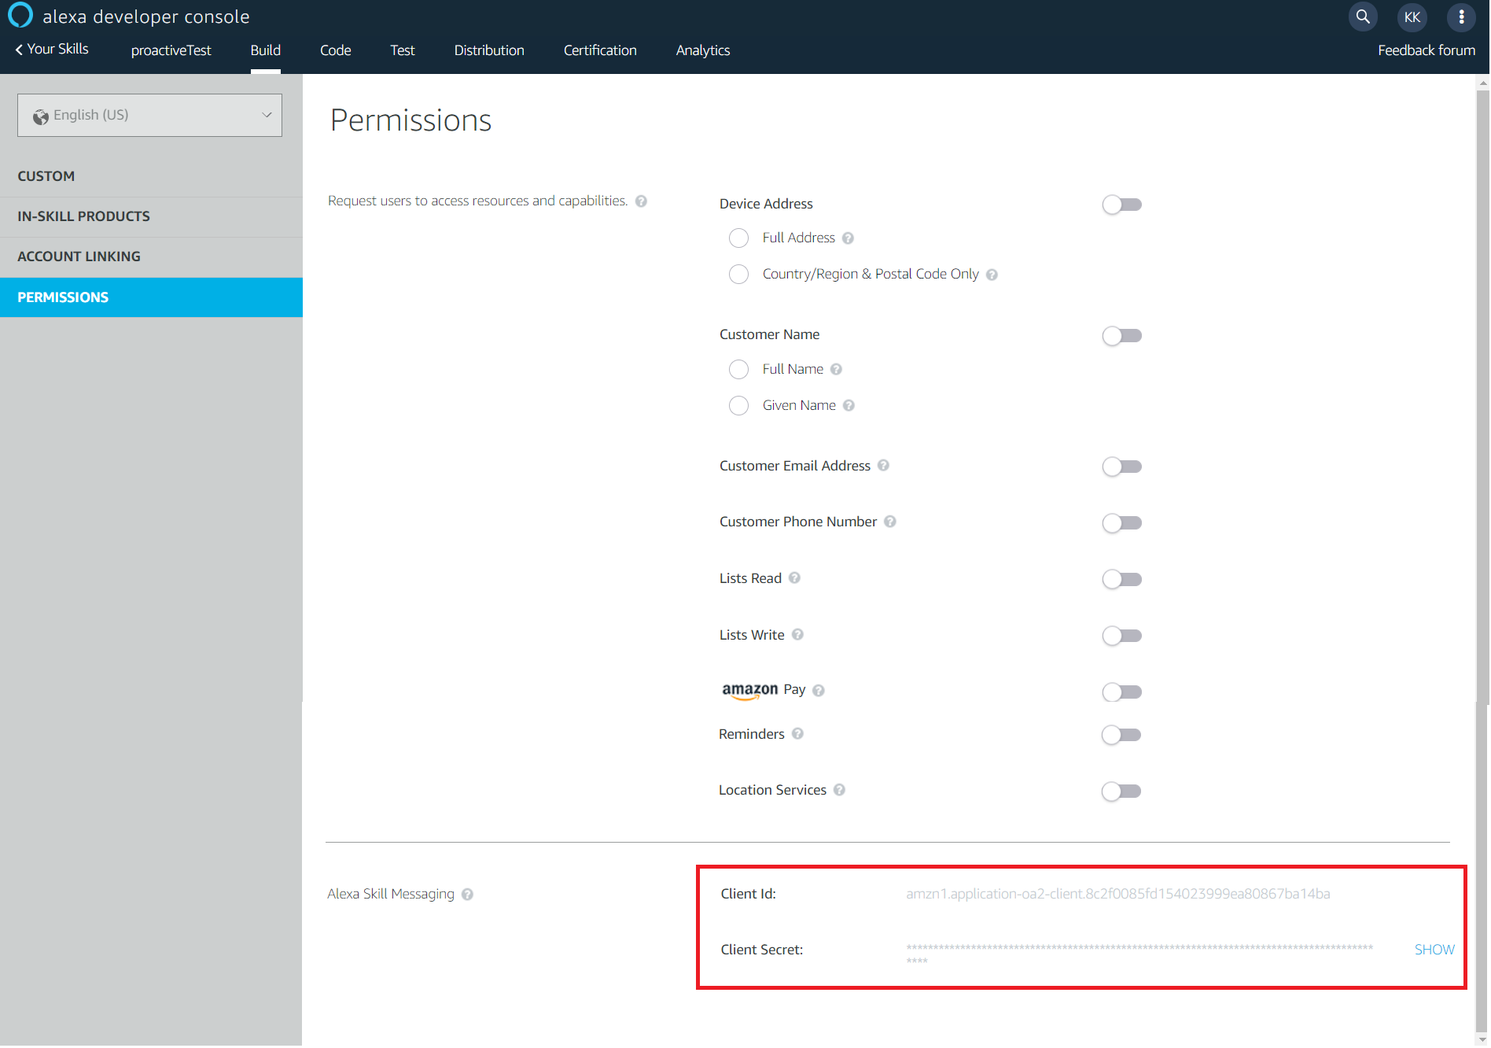Open the Analytics tab
The image size is (1491, 1048).
pos(703,50)
